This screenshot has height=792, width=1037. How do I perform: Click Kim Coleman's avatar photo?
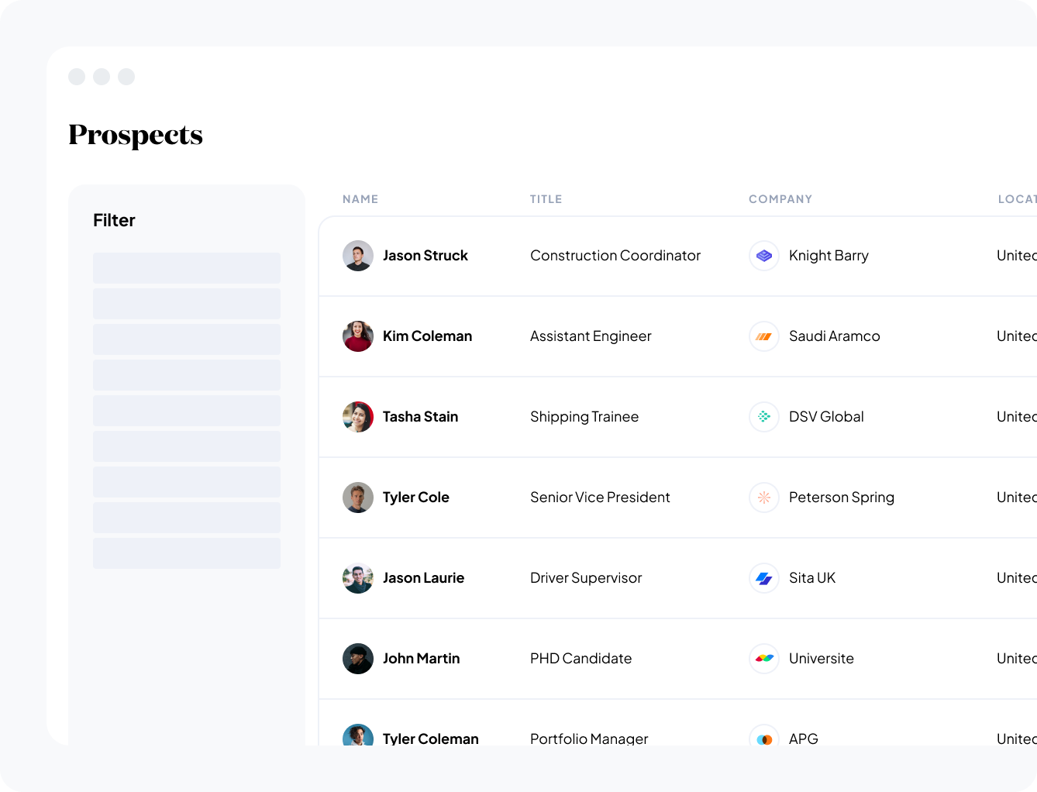coord(358,336)
